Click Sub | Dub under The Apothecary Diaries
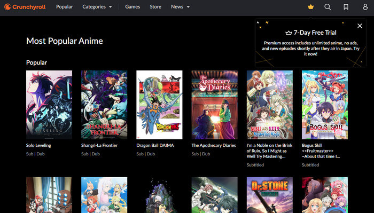The image size is (374, 213). point(200,154)
